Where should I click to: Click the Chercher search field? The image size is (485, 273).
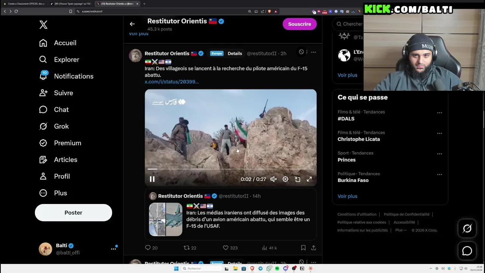point(348,24)
